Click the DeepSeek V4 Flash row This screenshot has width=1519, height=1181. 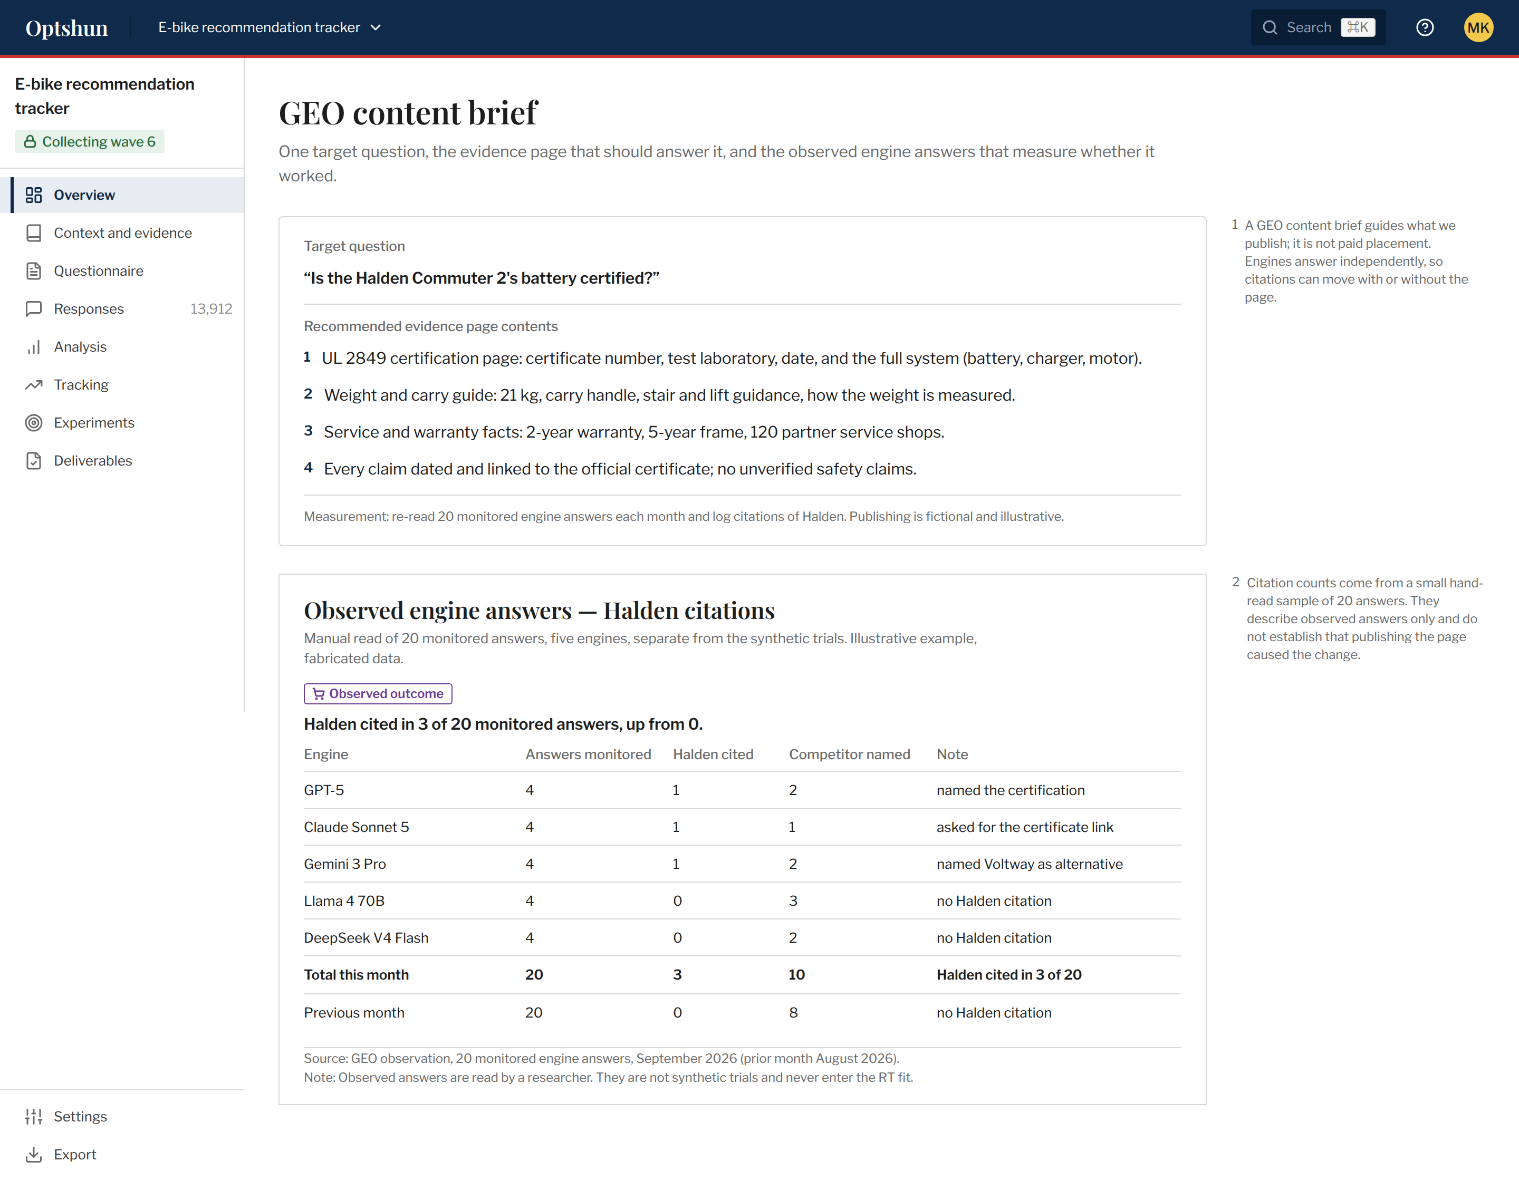click(742, 938)
